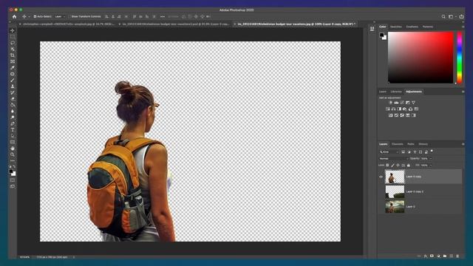This screenshot has height=266, width=473.
Task: Toggle lock position icon
Action: (398, 166)
